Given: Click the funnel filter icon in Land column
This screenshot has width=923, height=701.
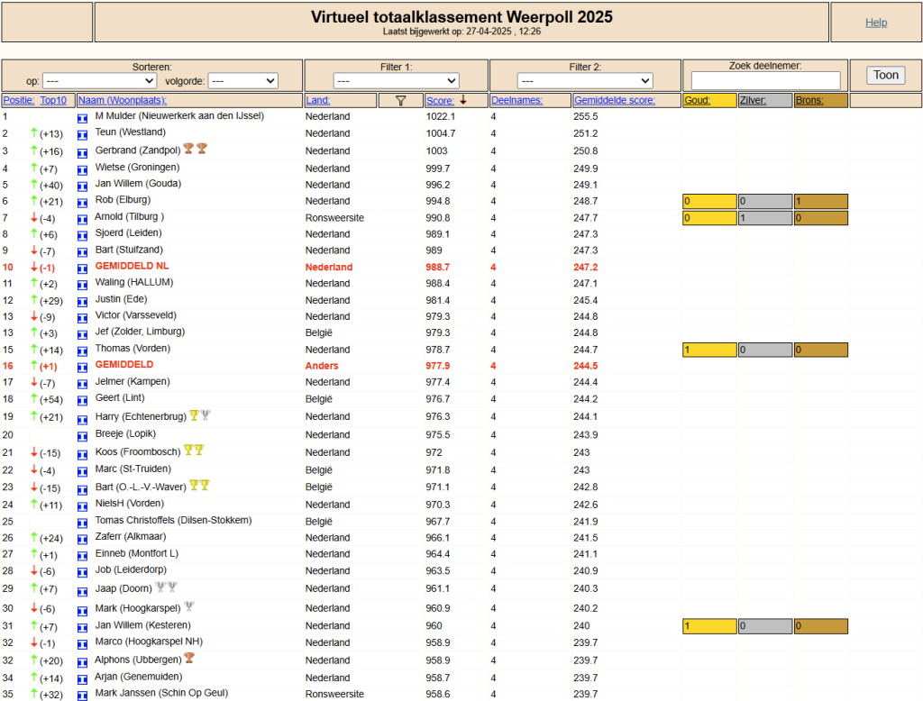Looking at the screenshot, I should point(401,101).
